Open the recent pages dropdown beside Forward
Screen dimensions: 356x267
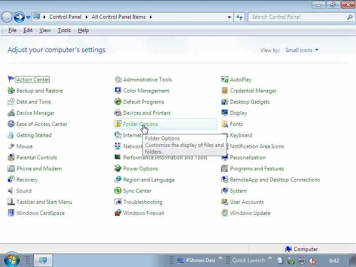(28, 17)
